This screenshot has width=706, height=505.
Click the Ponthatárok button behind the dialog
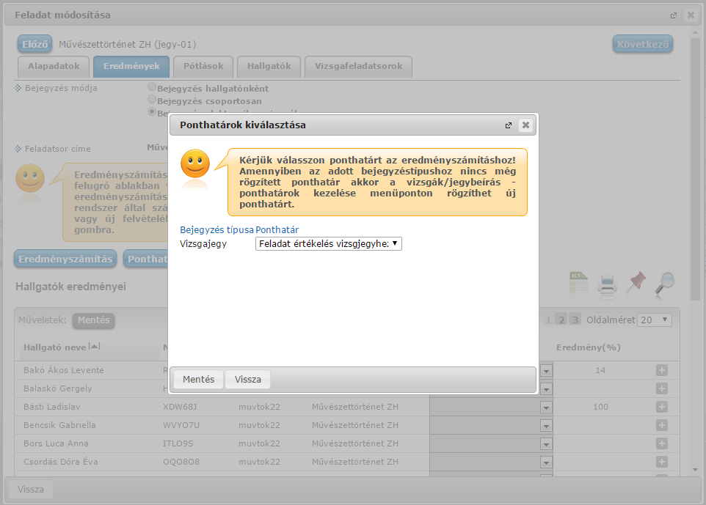146,259
